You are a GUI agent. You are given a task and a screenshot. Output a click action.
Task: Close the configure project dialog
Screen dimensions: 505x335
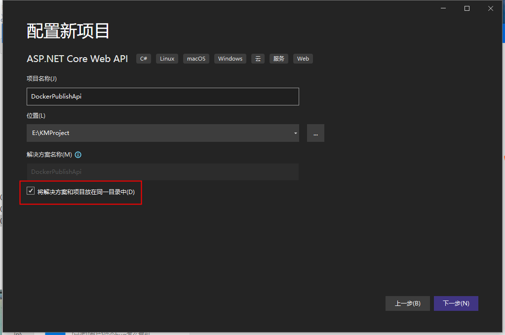coord(491,8)
